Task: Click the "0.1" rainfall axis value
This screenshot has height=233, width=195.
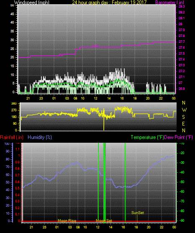Action: pos(18,214)
